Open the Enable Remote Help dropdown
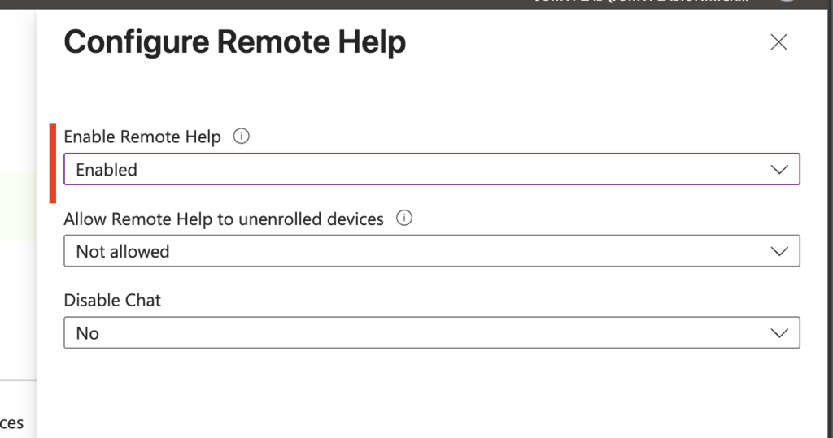 click(432, 169)
